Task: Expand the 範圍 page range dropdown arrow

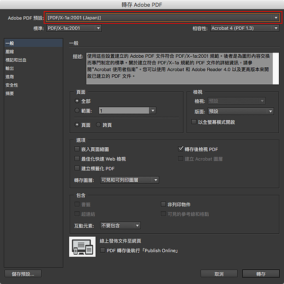Action: (x=153, y=110)
